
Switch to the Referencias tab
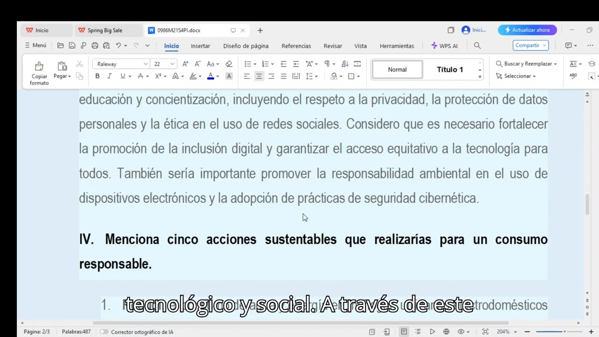(x=296, y=46)
